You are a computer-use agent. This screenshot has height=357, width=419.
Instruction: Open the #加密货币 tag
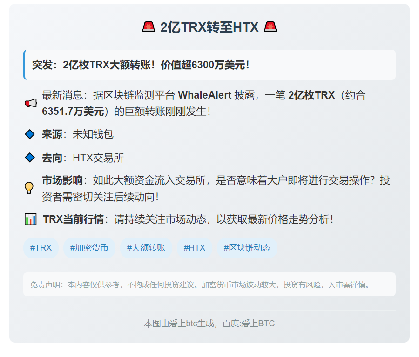pos(89,248)
